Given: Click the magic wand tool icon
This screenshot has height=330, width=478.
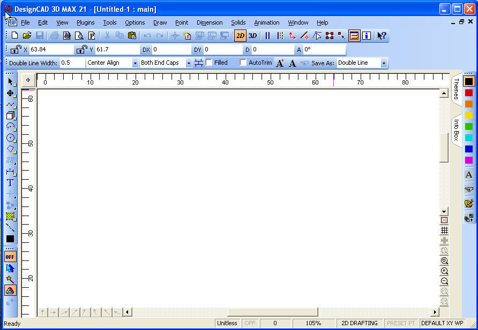Looking at the screenshot, I should click(x=10, y=279).
